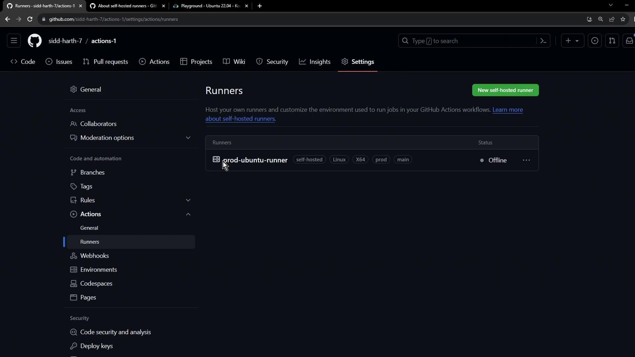Open three-dot menu for prod-ubuntu-runner
635x357 pixels.
click(x=526, y=160)
